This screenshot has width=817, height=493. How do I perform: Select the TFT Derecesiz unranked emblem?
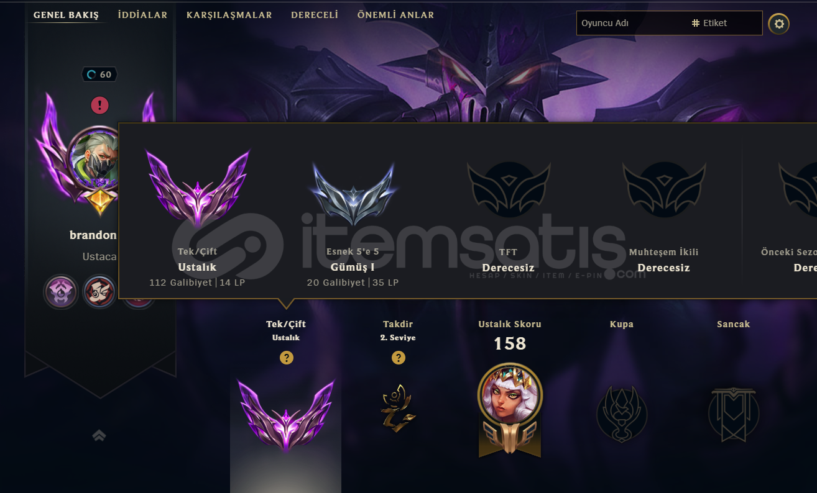click(509, 191)
